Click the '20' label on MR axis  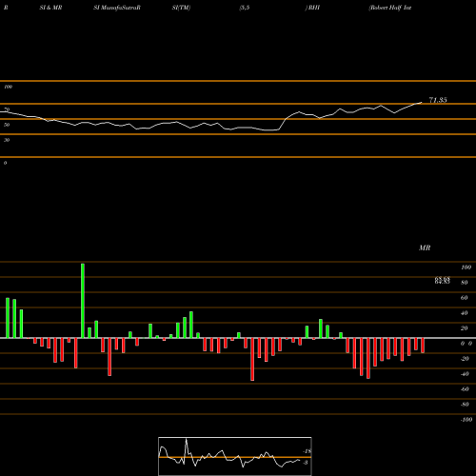point(465,328)
